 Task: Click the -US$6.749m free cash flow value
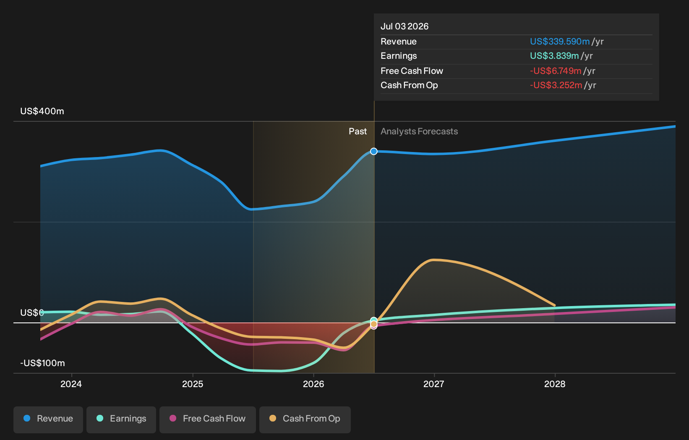click(x=556, y=71)
